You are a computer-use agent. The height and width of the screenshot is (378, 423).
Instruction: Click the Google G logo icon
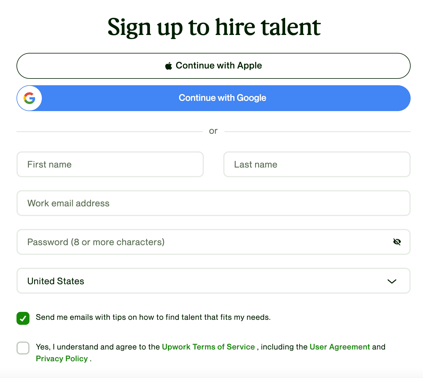click(x=29, y=98)
